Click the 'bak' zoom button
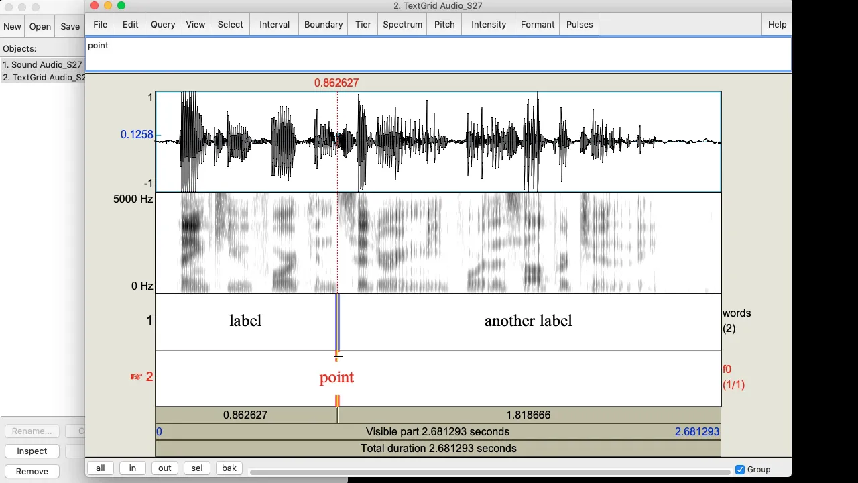 229,468
